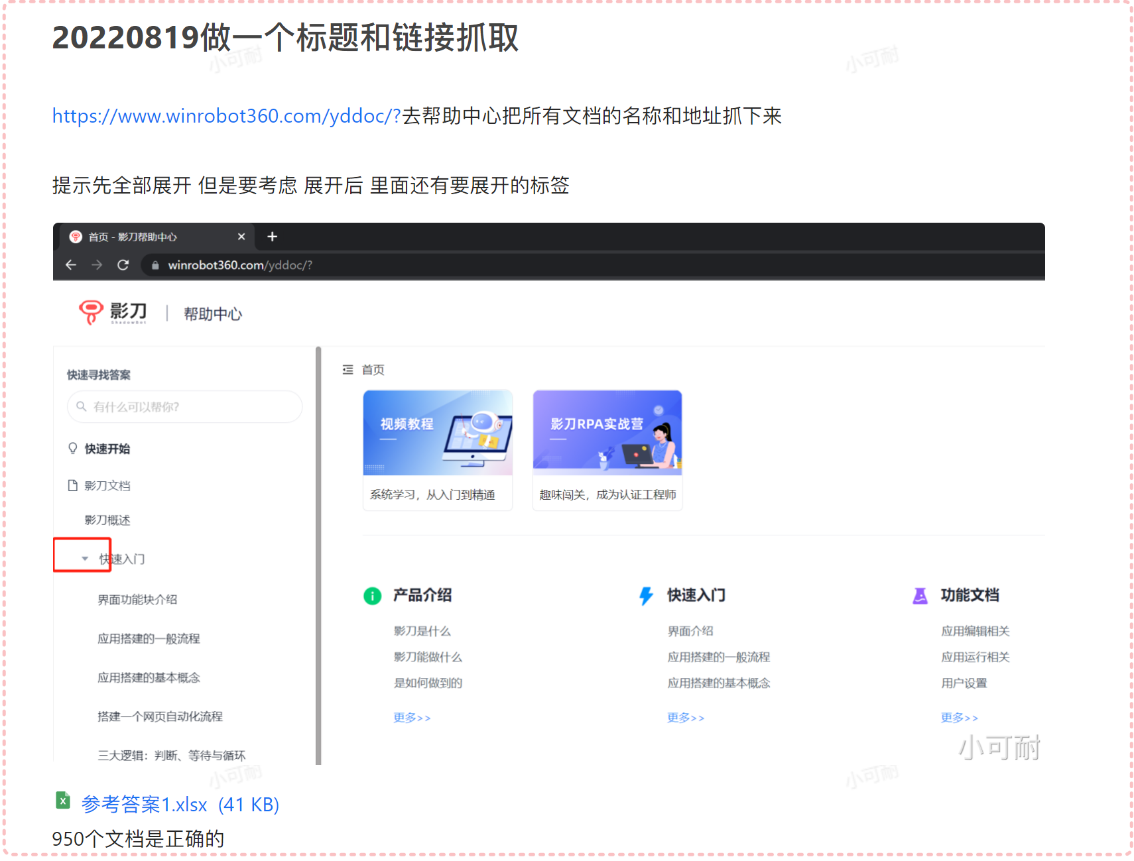Image resolution: width=1134 pixels, height=861 pixels.
Task: Click the green info icon beside 产品介绍
Action: [373, 596]
